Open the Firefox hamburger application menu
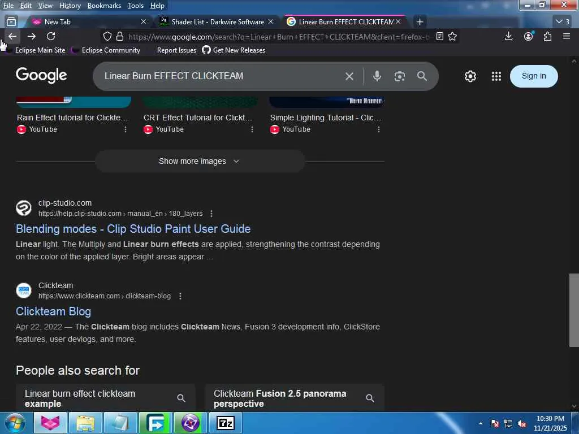The width and height of the screenshot is (579, 434). [x=567, y=36]
